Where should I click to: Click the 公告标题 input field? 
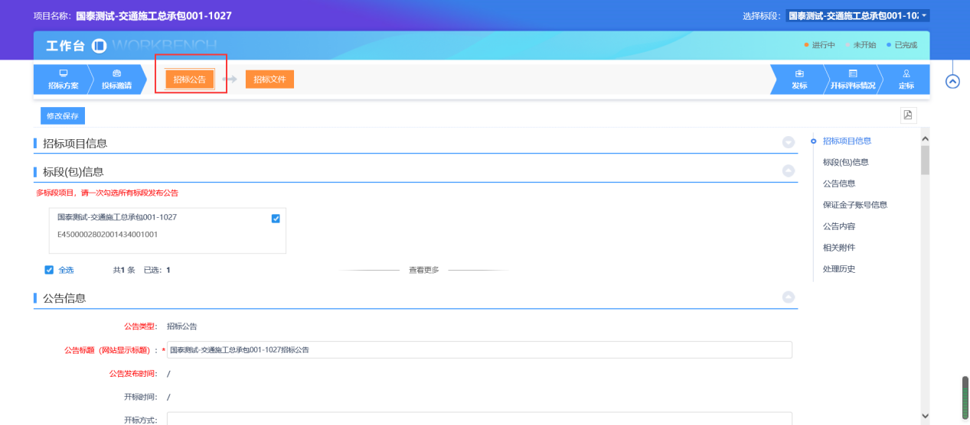tap(479, 350)
